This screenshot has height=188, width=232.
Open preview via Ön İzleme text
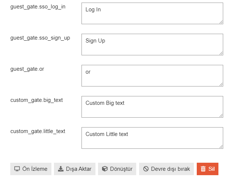tap(35, 169)
